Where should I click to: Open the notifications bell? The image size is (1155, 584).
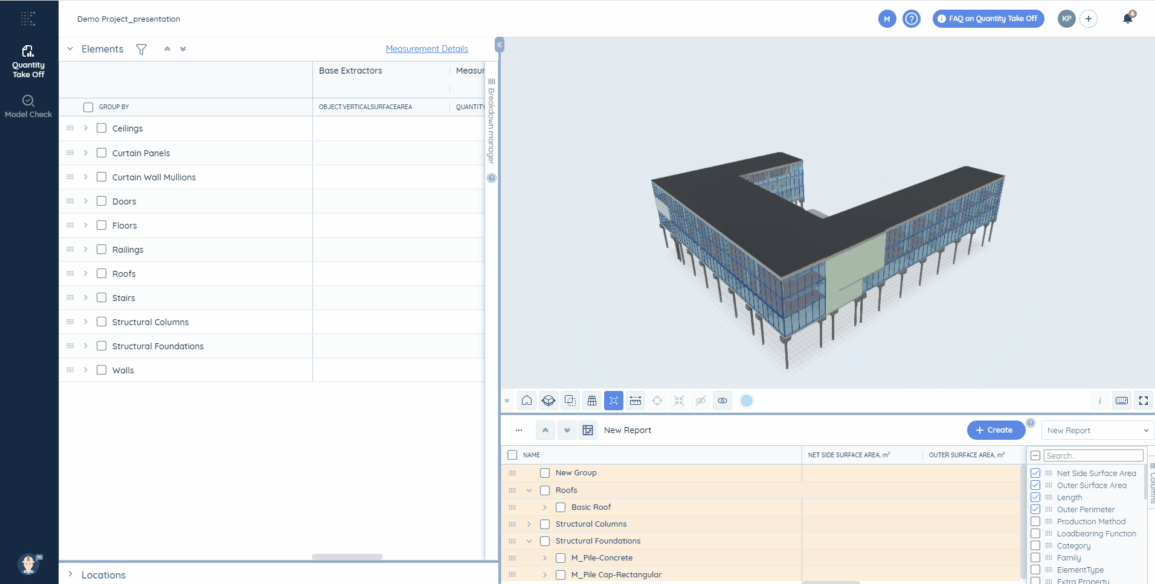(1128, 19)
